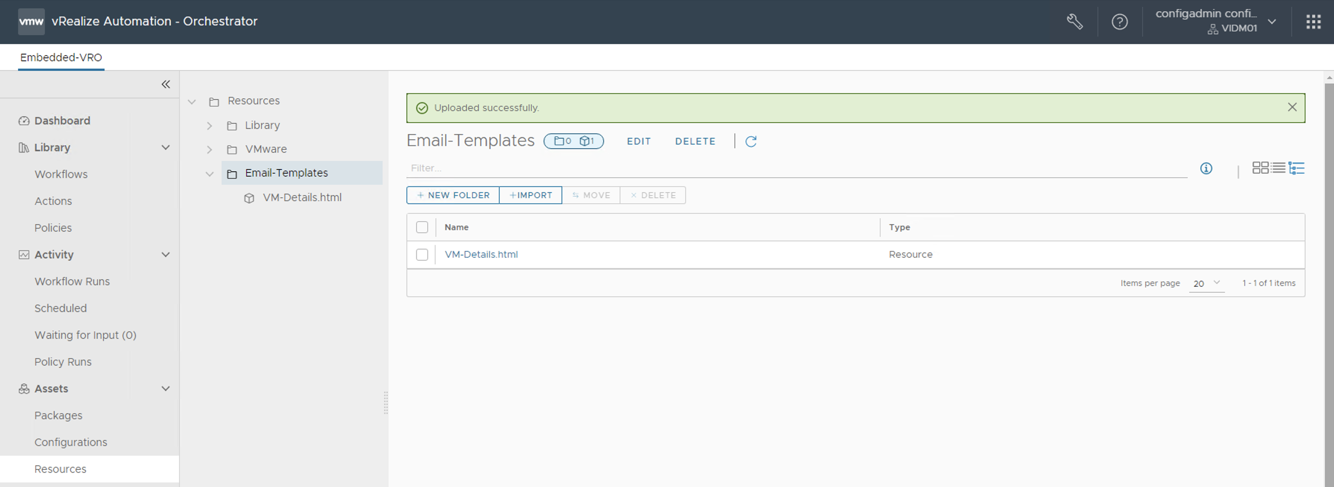1334x487 pixels.
Task: Toggle the select-all checkbox in header
Action: tap(422, 227)
